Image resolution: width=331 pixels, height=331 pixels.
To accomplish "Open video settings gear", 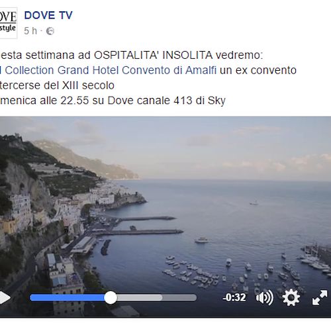I will 291,297.
